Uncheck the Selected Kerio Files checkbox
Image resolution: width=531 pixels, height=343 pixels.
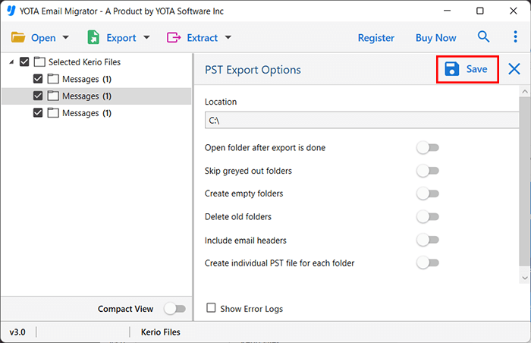click(25, 62)
